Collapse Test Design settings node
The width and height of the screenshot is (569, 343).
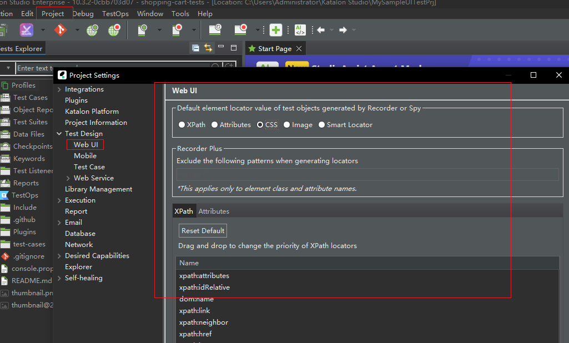coord(59,134)
